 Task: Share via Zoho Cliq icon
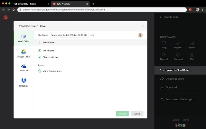pos(164,45)
